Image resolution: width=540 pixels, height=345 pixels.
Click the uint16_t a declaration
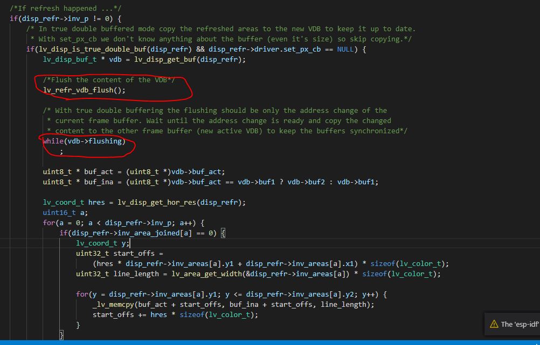[59, 212]
